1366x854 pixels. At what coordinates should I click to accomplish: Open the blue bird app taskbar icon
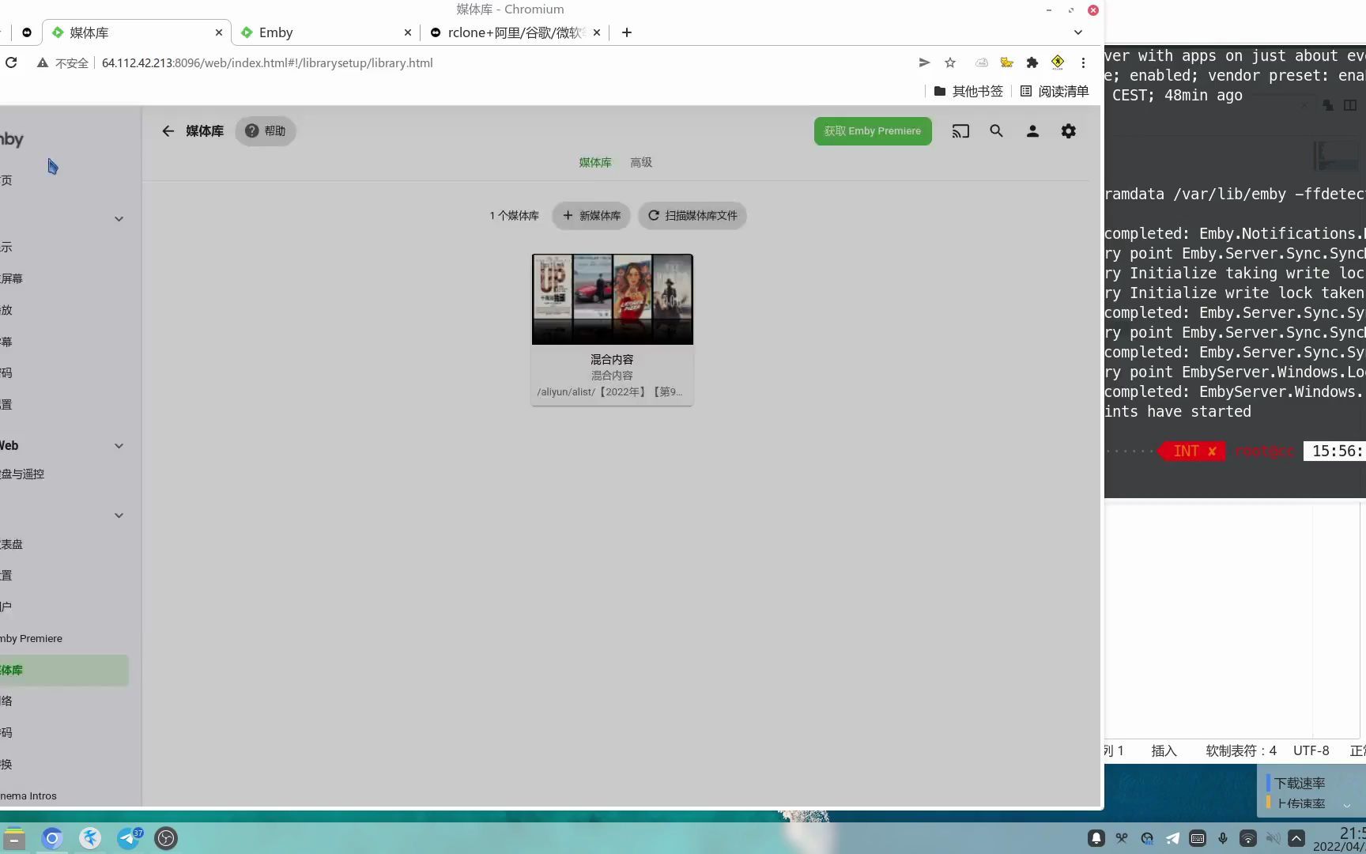point(90,838)
